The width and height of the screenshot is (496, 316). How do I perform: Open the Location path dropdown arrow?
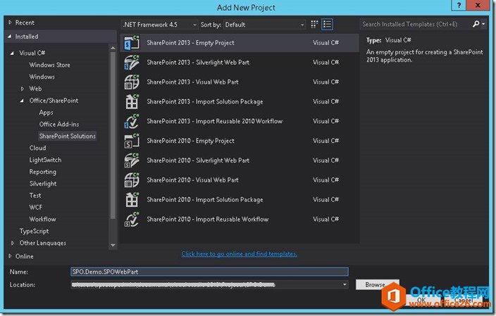(x=345, y=285)
